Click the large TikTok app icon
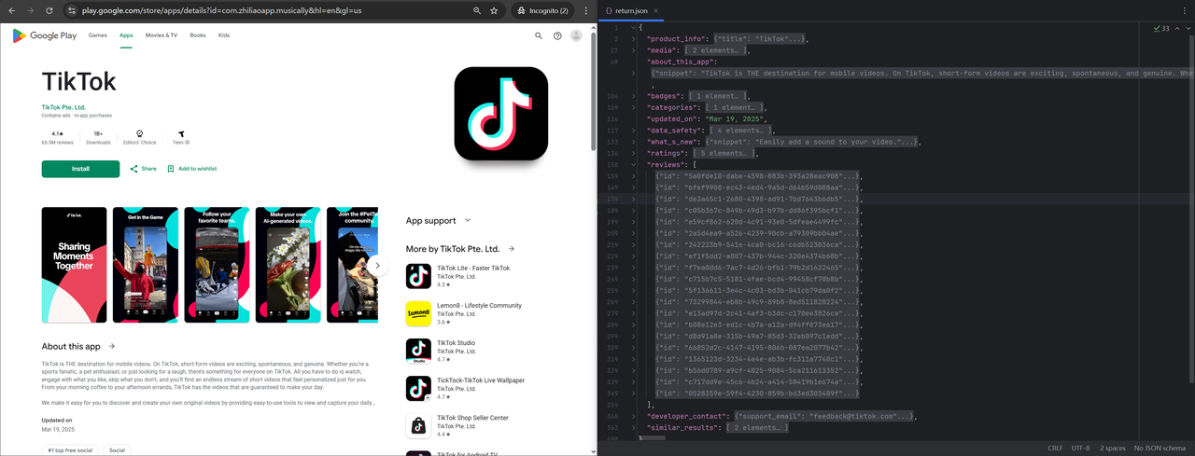Screen dimensions: 1195x456 click(501, 114)
